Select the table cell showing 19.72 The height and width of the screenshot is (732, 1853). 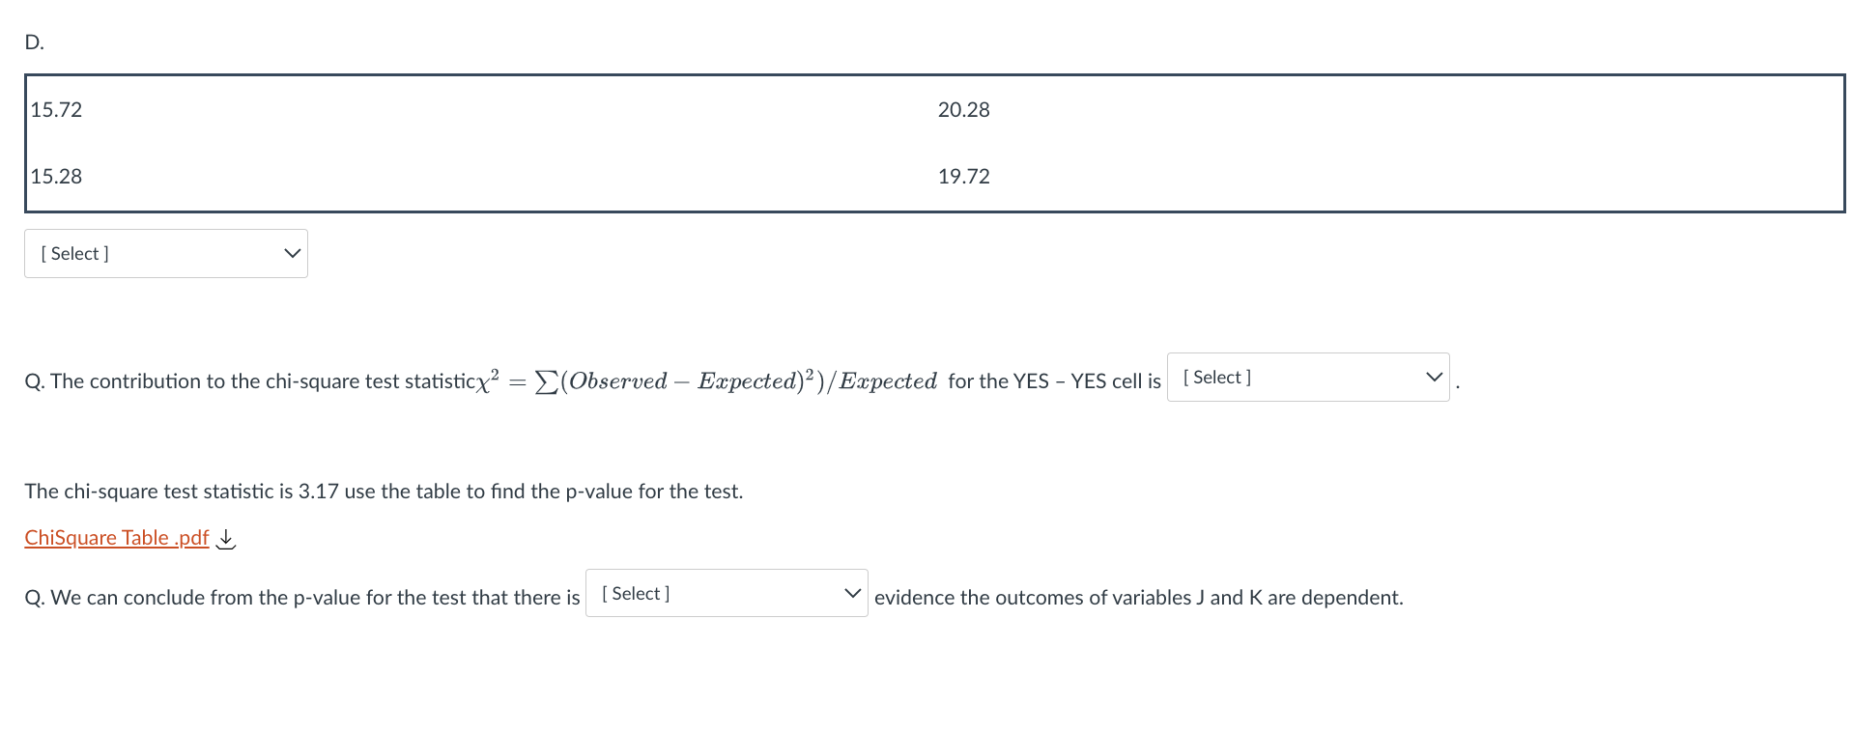(962, 176)
